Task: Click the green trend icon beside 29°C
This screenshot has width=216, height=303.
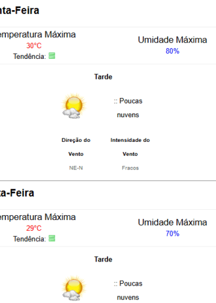Action: tap(52, 238)
